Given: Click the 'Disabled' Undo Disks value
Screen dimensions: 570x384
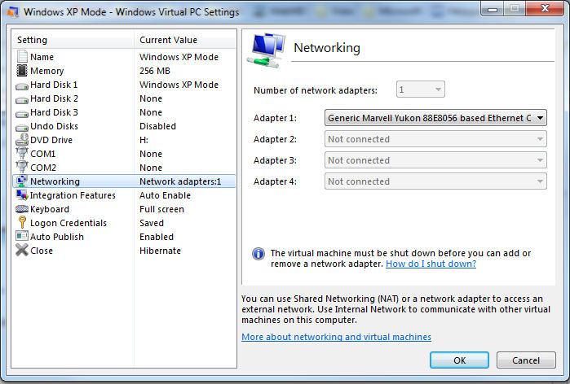Looking at the screenshot, I should [157, 126].
